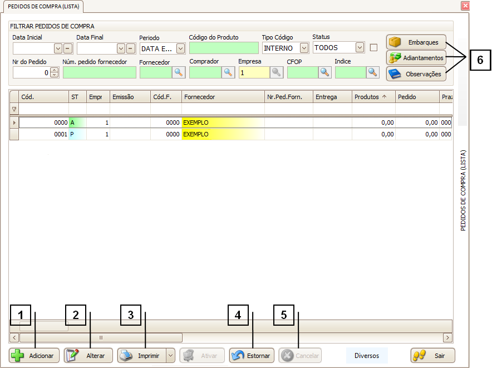Open the Imprimir split-button arrow
Screen dimensions: 492x368
pyautogui.click(x=170, y=356)
